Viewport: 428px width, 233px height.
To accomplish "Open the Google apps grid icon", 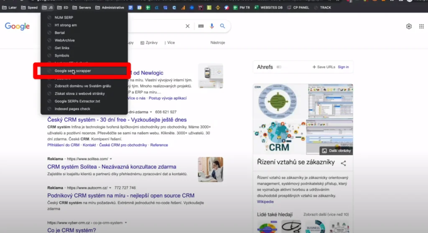I will point(421,26).
